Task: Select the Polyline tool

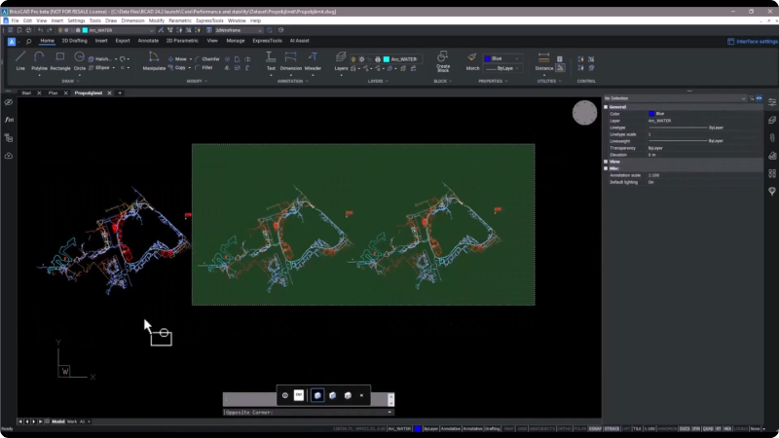Action: tap(39, 60)
